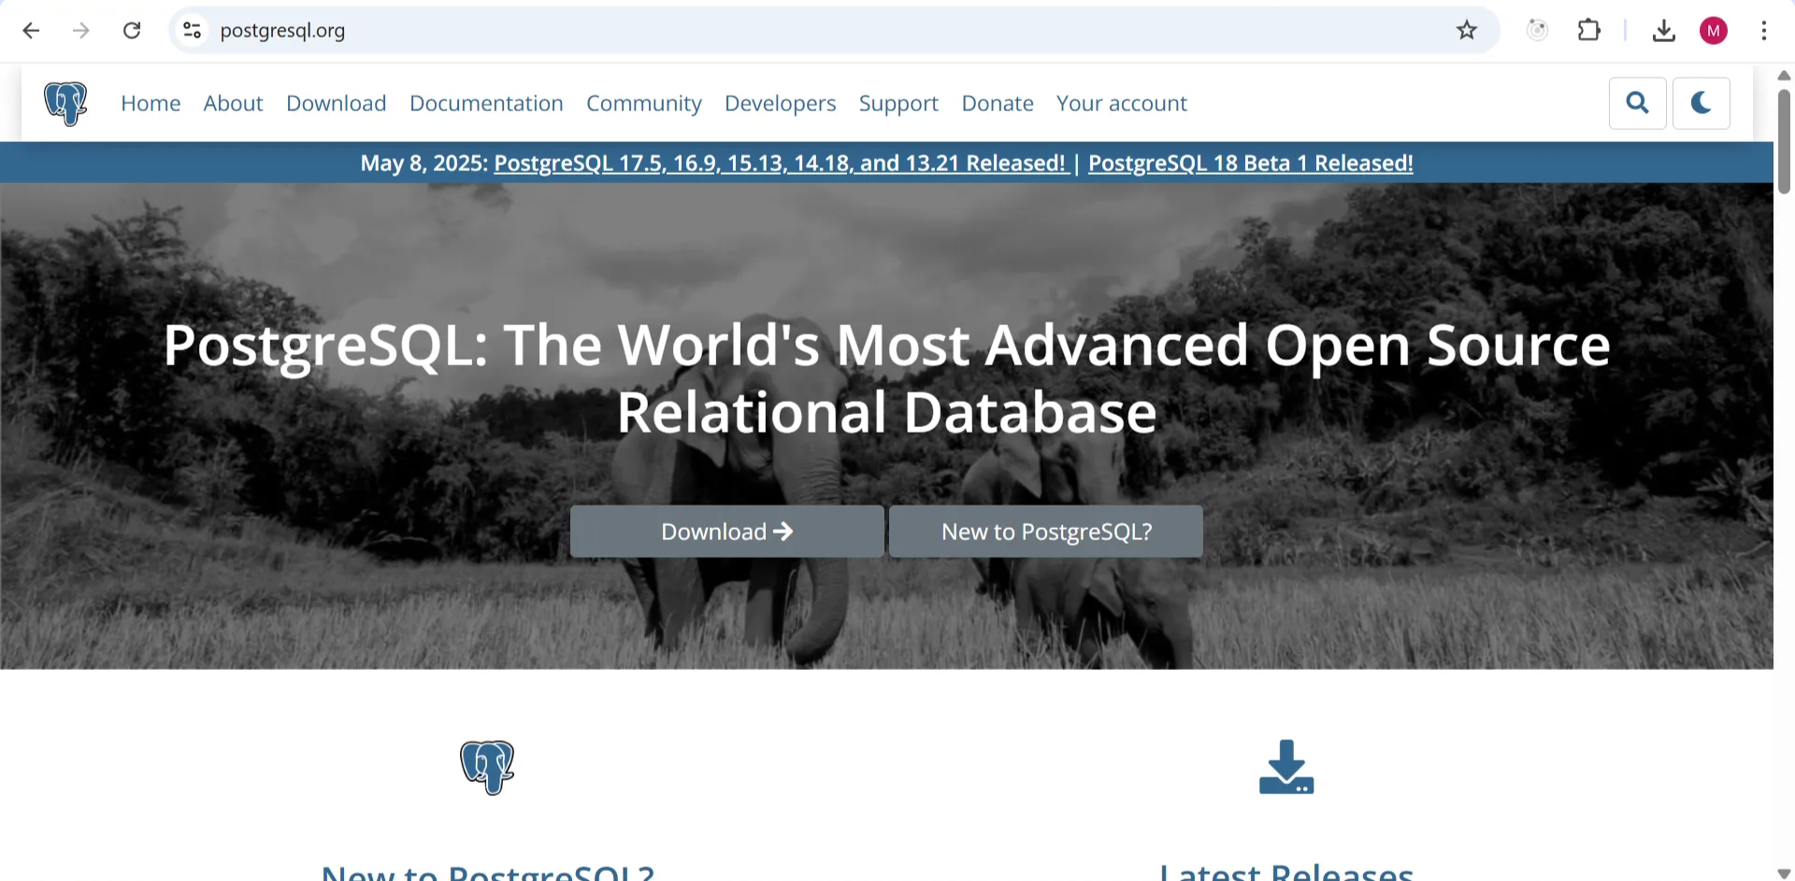1795x881 pixels.
Task: Click the circular extension icon beside the star
Action: [x=1537, y=31]
